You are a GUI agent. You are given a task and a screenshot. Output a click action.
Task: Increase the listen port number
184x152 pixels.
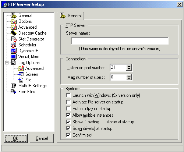(129, 66)
